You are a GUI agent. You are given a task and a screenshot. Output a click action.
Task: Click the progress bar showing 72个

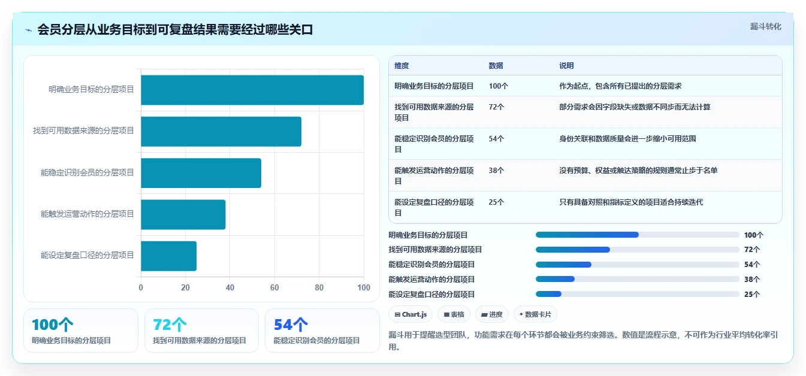point(637,250)
